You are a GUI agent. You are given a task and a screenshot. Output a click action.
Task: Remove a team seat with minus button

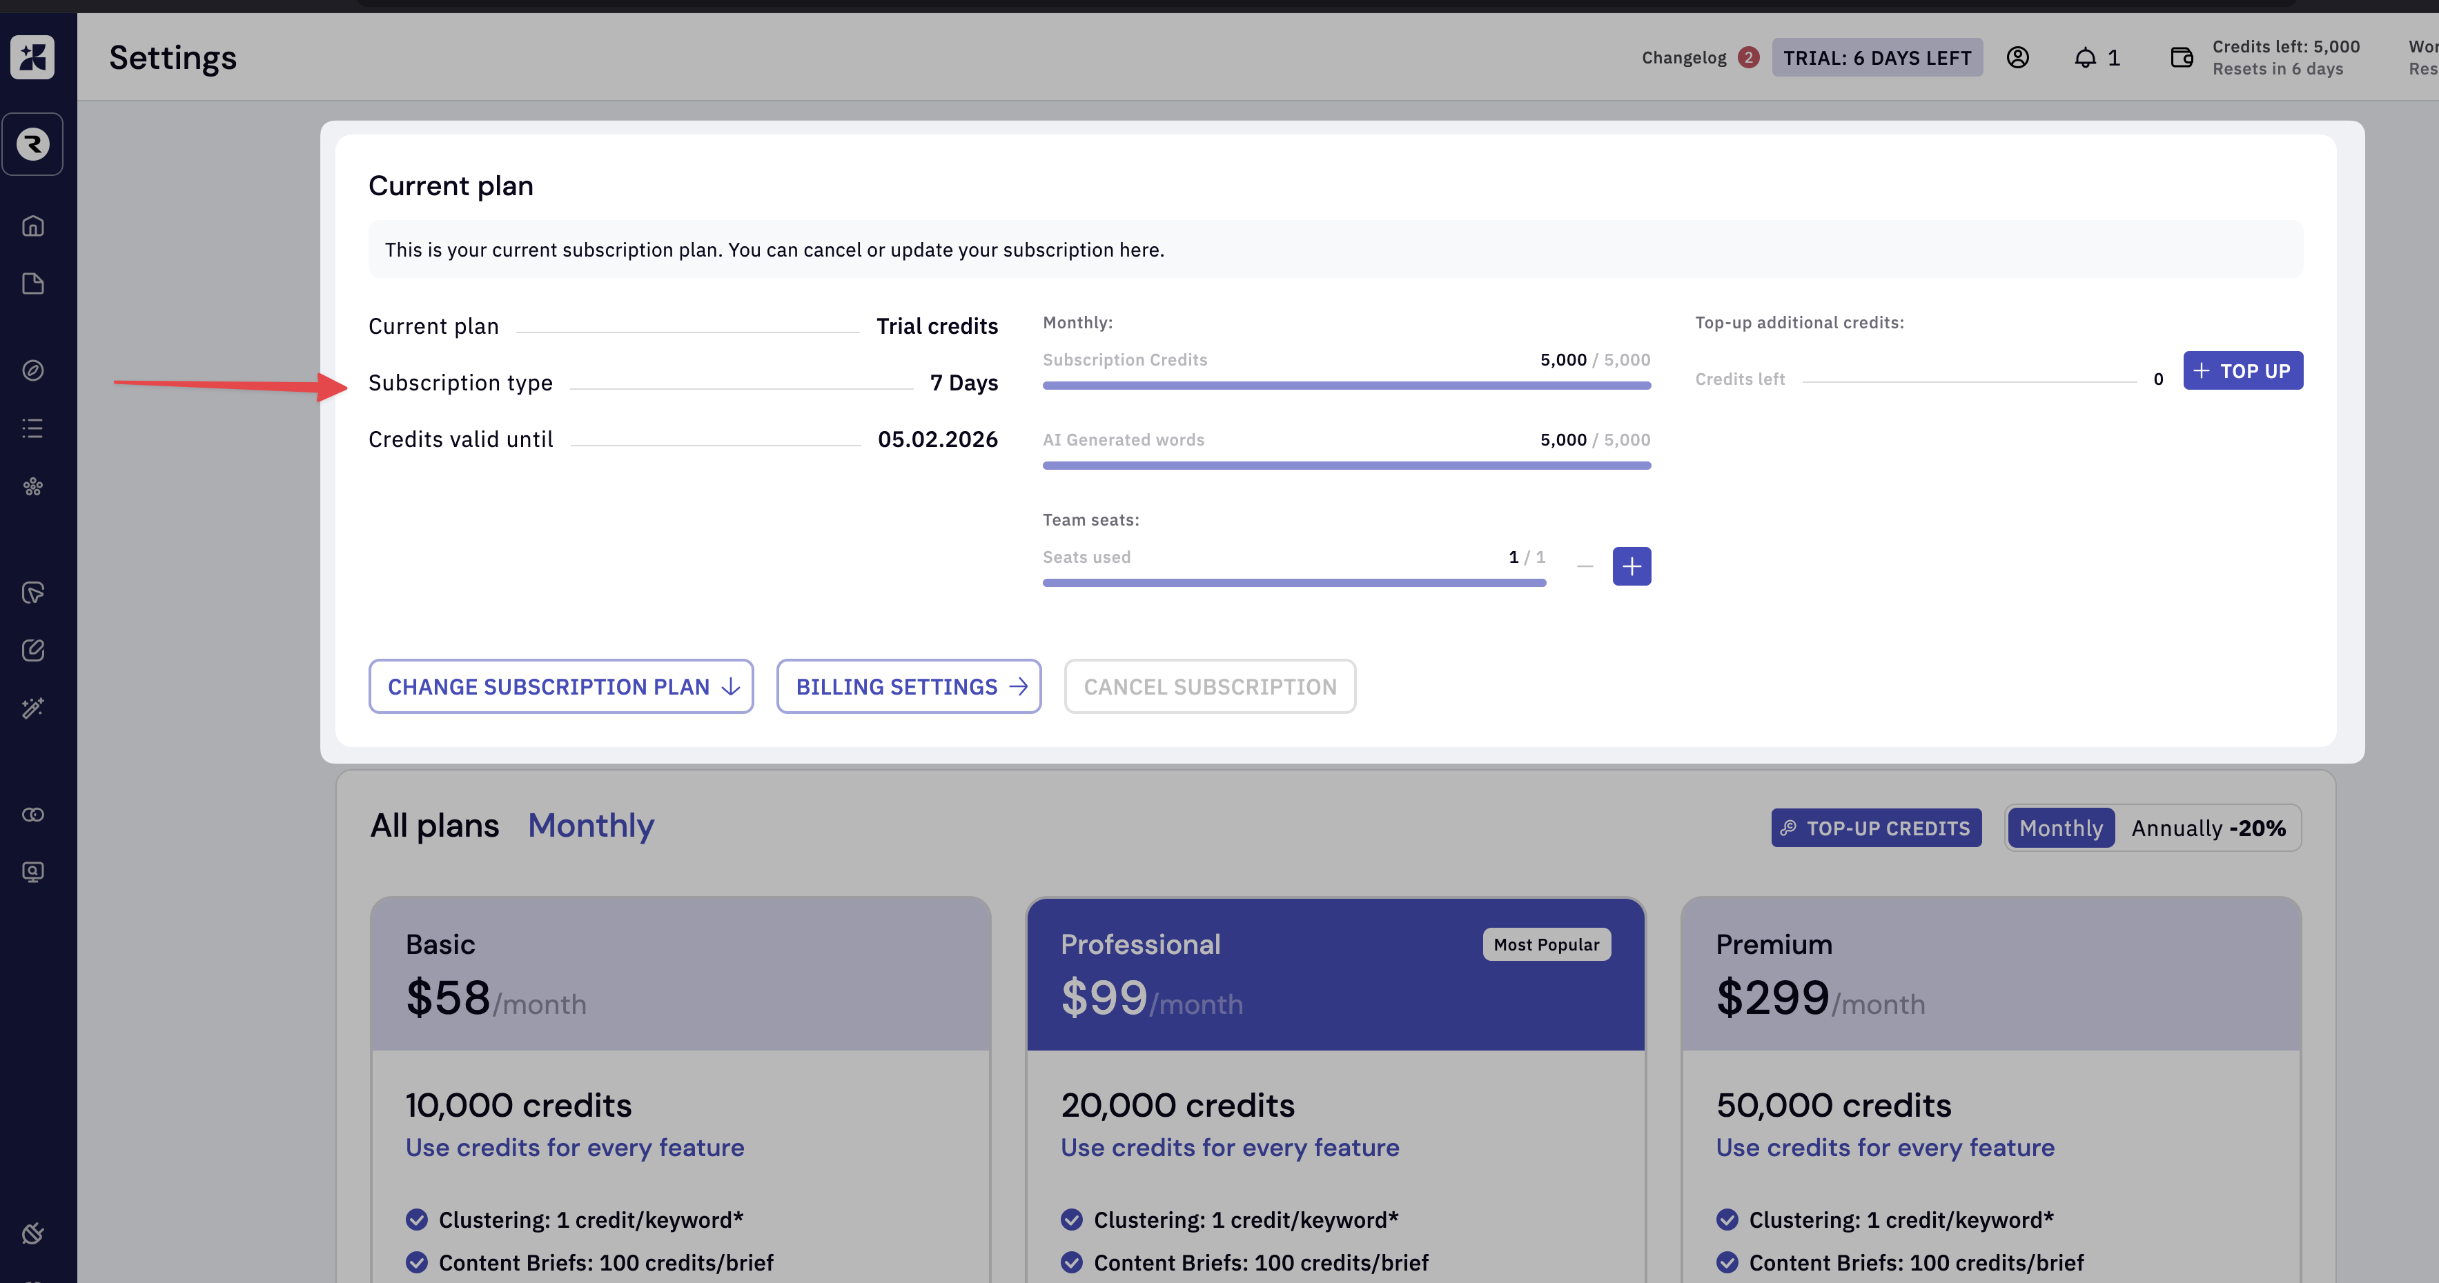point(1585,567)
